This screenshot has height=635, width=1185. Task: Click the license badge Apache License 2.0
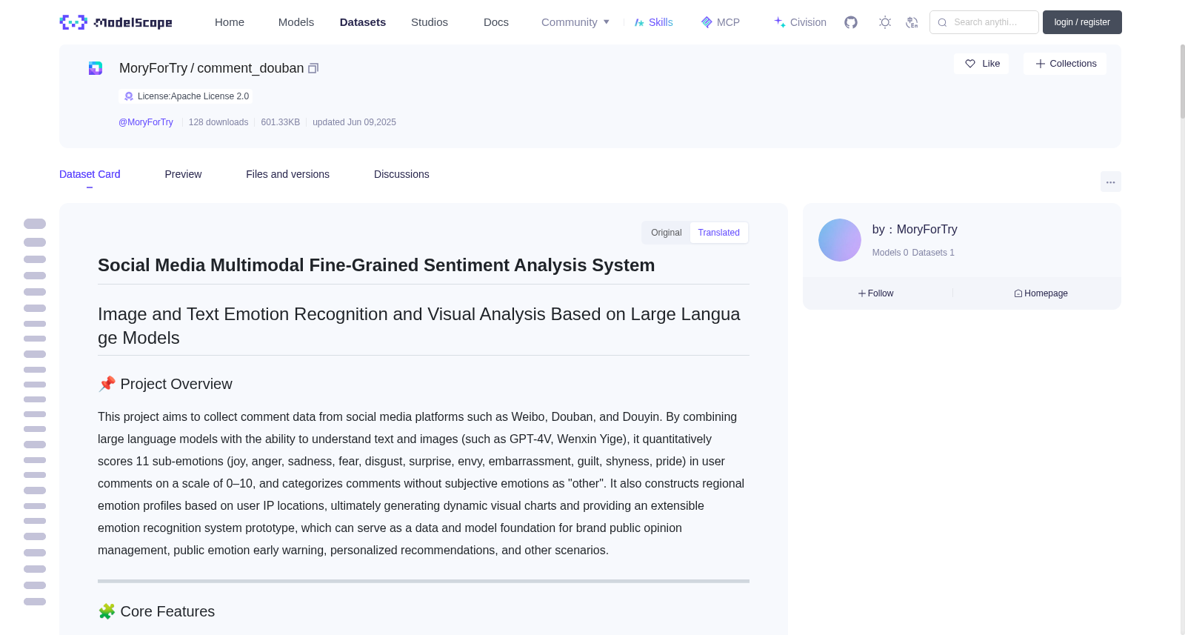coord(186,96)
